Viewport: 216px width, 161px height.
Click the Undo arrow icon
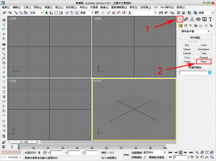pyautogui.click(x=5, y=13)
